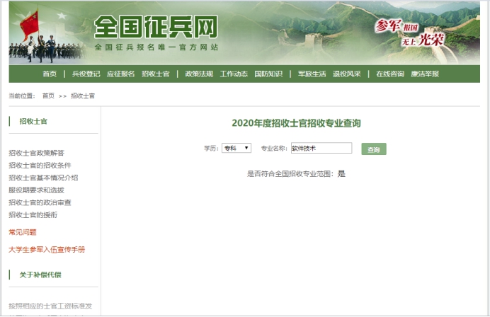Screen dimensions: 490x317
Task: Open the 政策法规 navigation item
Action: [199, 74]
